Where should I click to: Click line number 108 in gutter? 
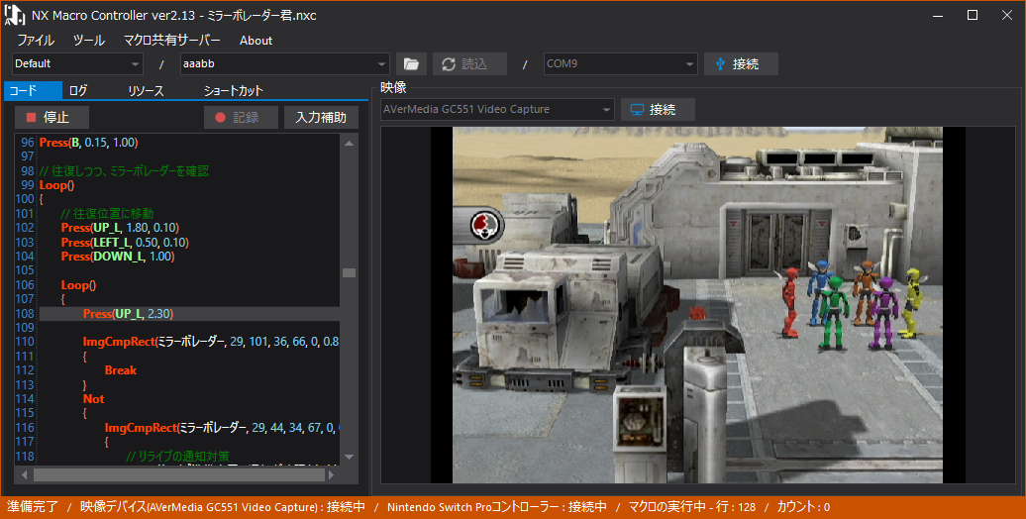[x=24, y=314]
